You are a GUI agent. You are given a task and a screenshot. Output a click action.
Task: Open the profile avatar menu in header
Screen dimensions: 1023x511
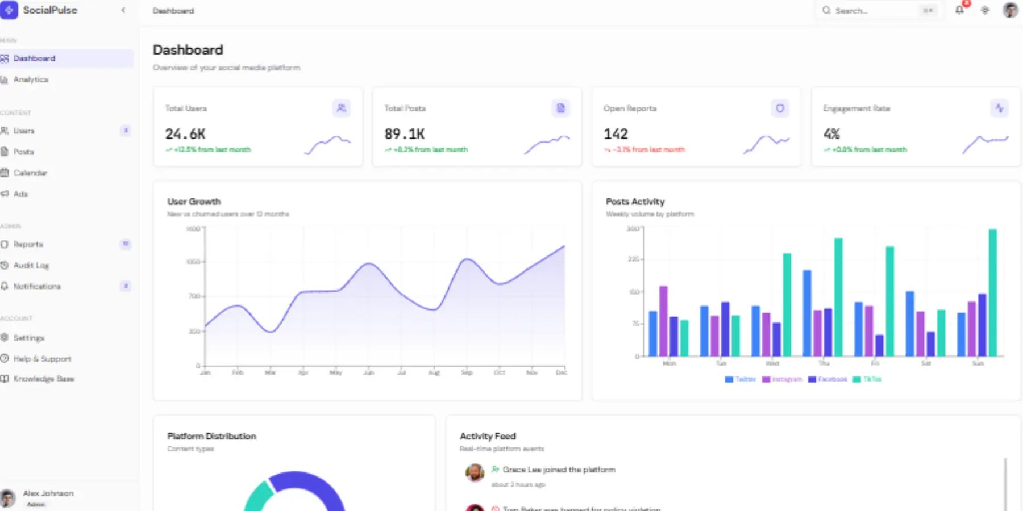coord(1010,10)
